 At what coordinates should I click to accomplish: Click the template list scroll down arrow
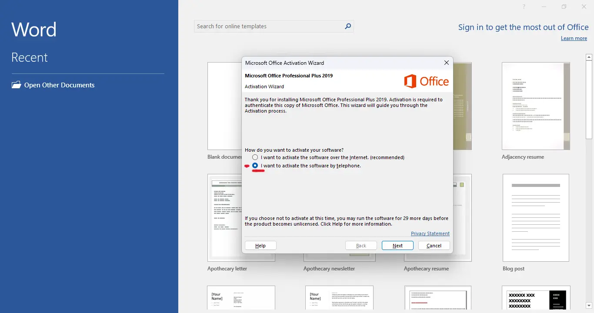point(589,306)
